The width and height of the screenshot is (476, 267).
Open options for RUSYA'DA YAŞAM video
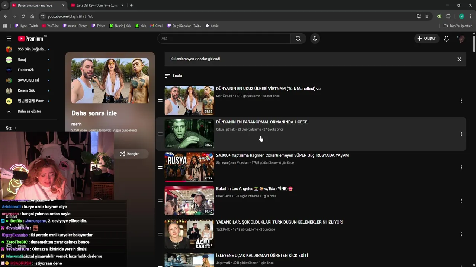[461, 168]
